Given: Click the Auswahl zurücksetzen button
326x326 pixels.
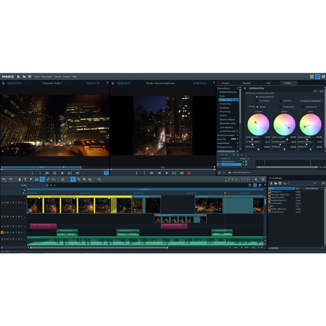Looking at the screenshot, I should pyautogui.click(x=311, y=101).
